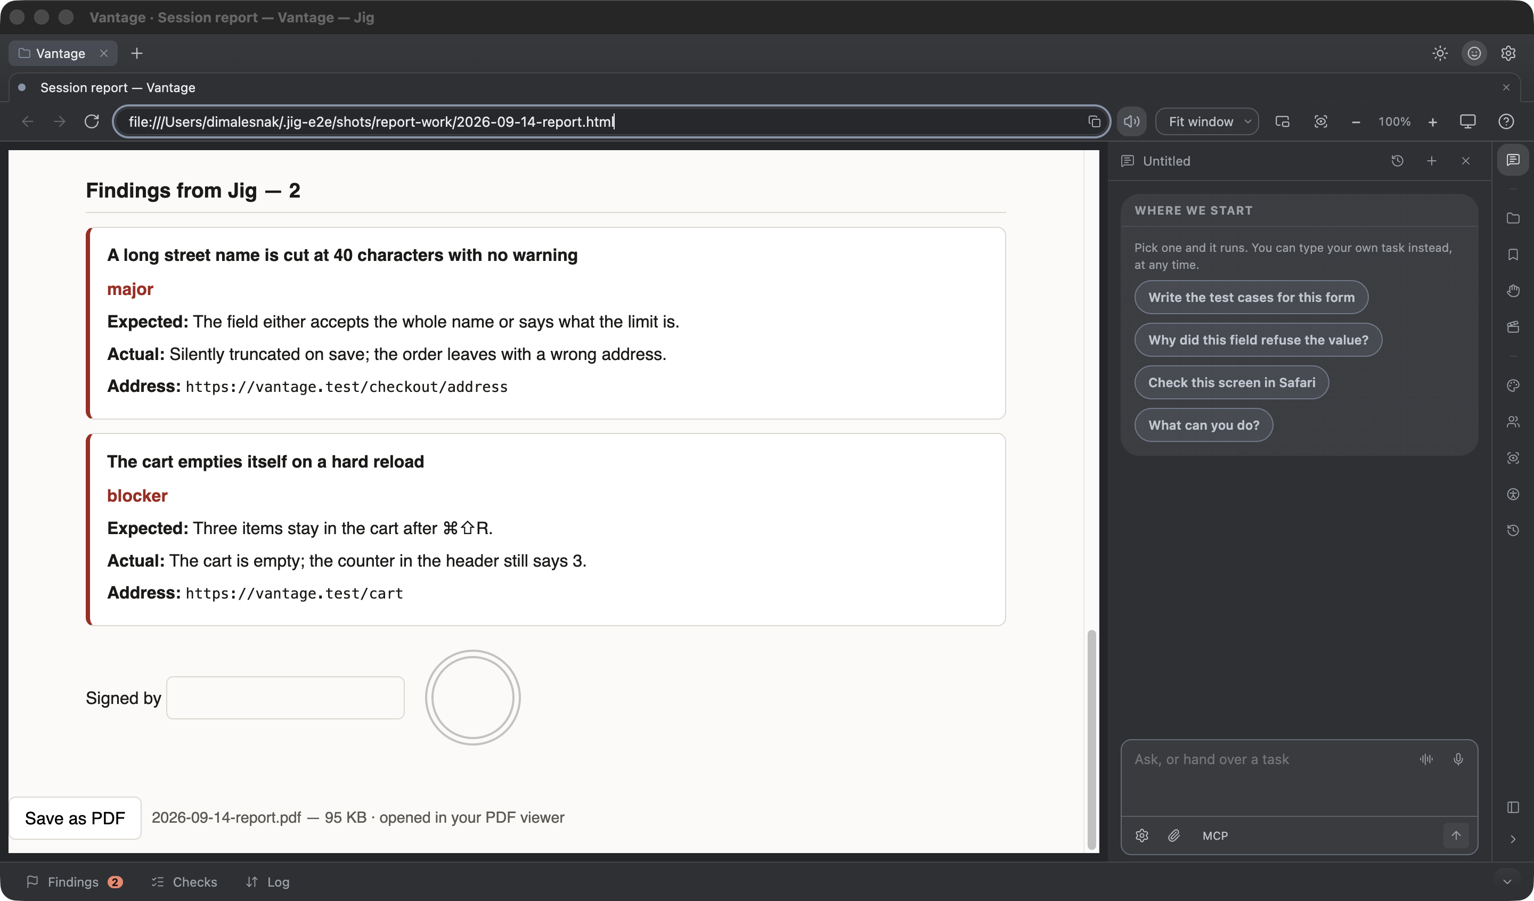Click the MCP button in chat footer
Screen dimensions: 1534x901
[x=1214, y=836]
